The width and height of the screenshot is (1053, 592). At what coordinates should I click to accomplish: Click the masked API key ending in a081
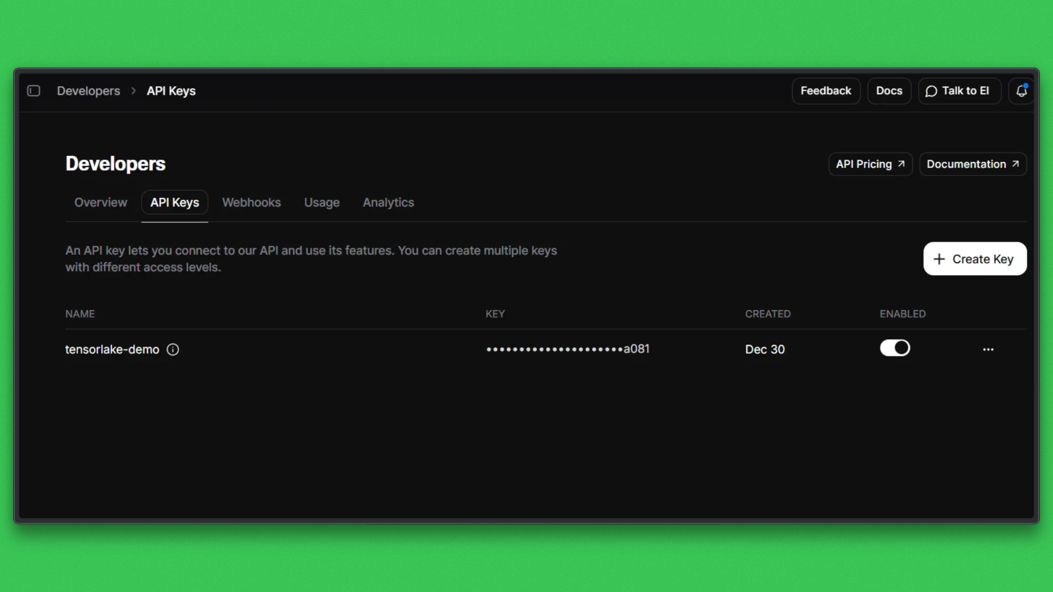[x=568, y=349]
